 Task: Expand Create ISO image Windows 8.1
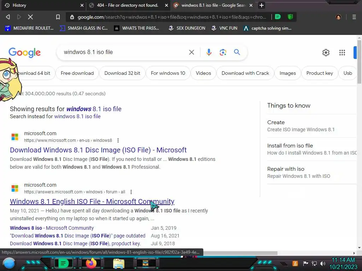[312, 126]
